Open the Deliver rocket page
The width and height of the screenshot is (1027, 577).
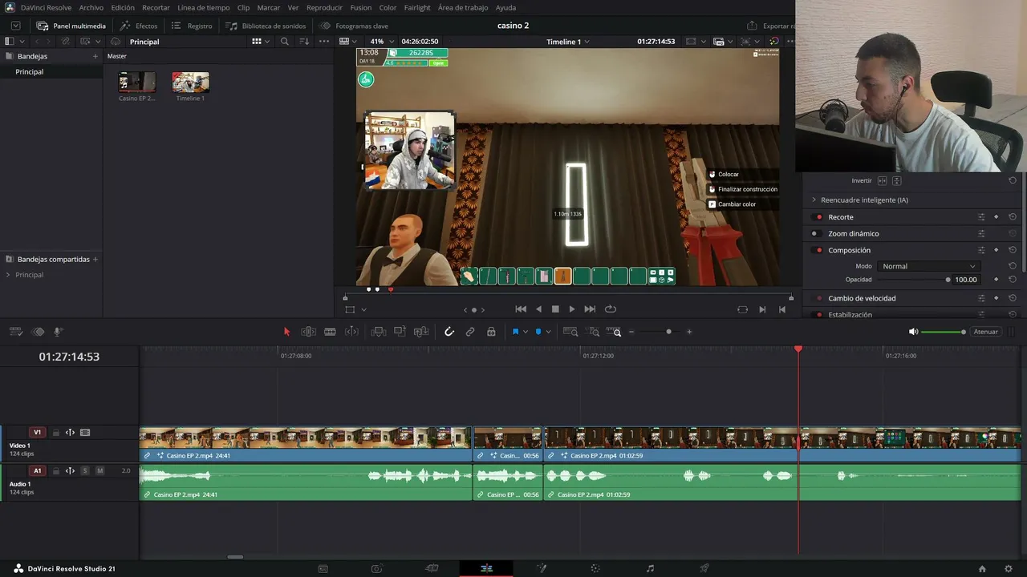click(x=704, y=568)
